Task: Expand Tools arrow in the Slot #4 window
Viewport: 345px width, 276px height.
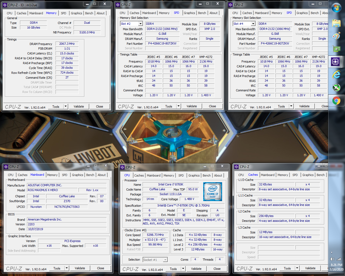Action: click(291, 106)
